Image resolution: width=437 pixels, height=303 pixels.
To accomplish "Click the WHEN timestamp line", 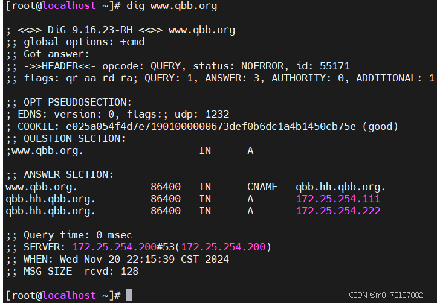I will (117, 260).
